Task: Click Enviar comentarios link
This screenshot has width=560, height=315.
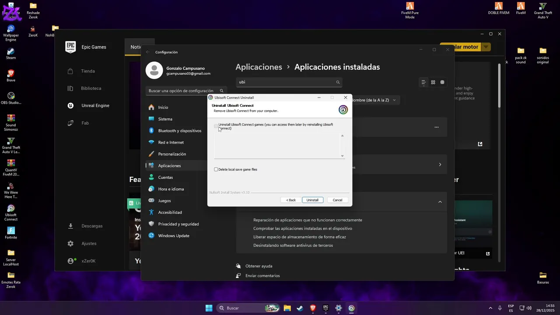Action: pyautogui.click(x=262, y=276)
